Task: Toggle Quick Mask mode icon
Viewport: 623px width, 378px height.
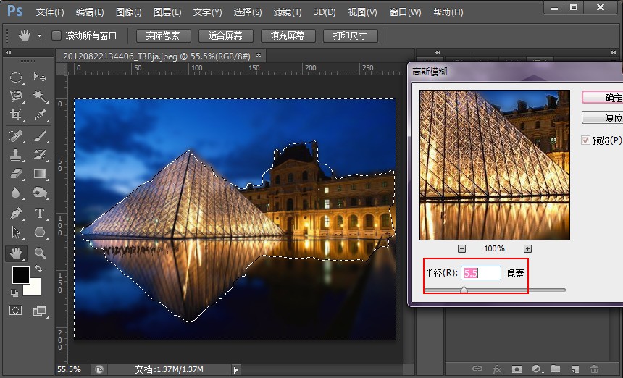Action: [x=16, y=311]
